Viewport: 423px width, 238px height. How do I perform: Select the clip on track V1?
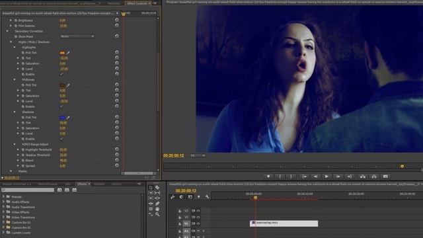click(284, 223)
